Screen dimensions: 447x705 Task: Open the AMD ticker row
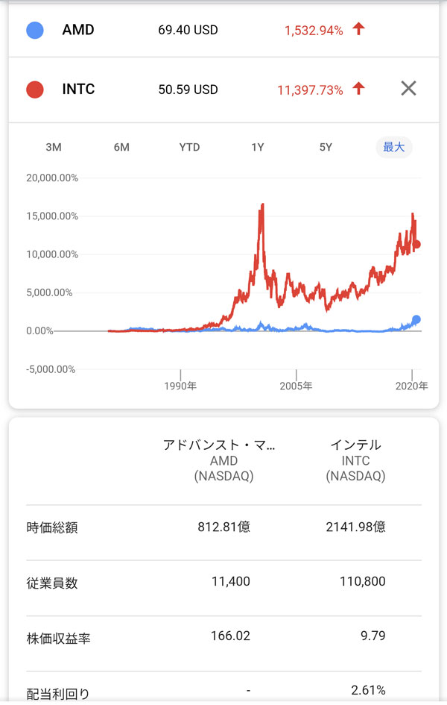coord(78,31)
